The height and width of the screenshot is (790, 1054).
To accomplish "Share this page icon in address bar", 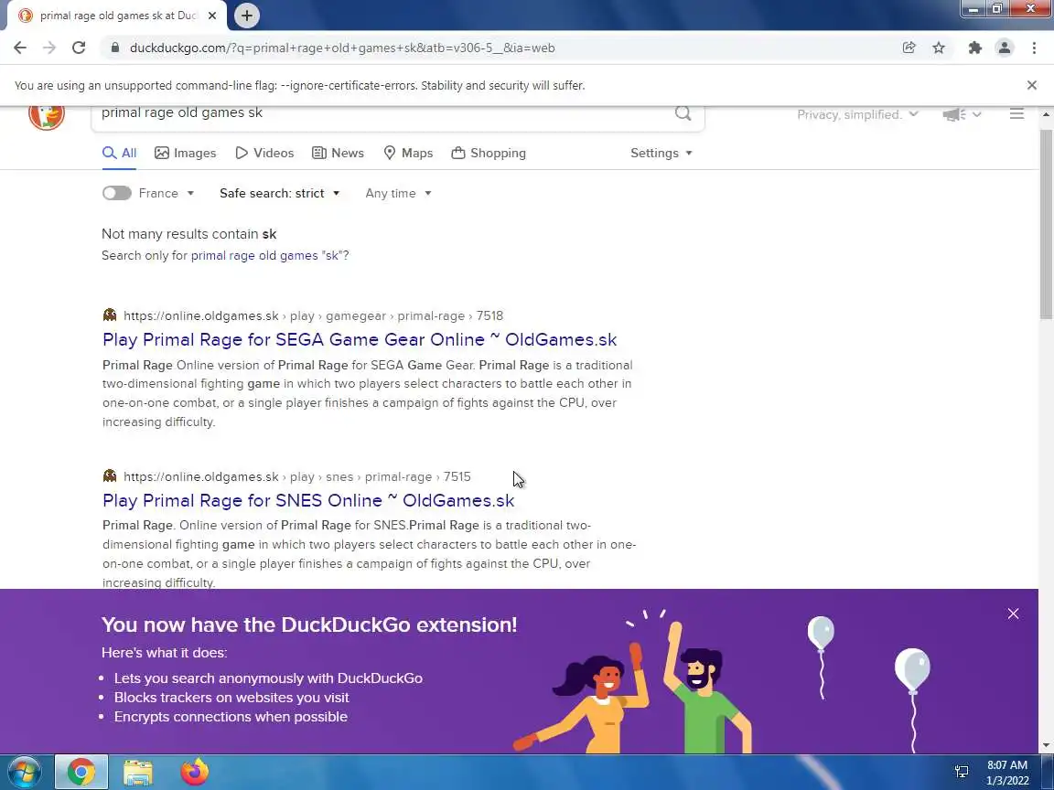I will [909, 48].
